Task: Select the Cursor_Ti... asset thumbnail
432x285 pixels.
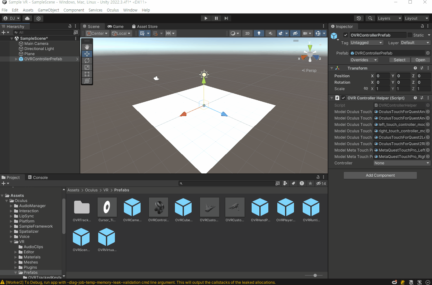Action: click(x=107, y=207)
